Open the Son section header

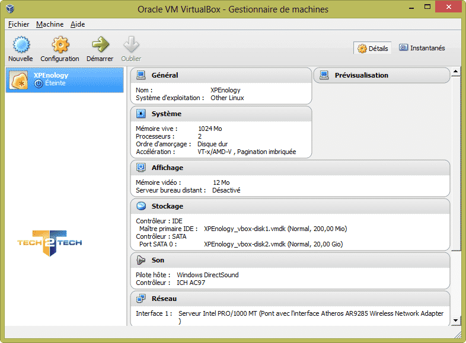[290, 260]
